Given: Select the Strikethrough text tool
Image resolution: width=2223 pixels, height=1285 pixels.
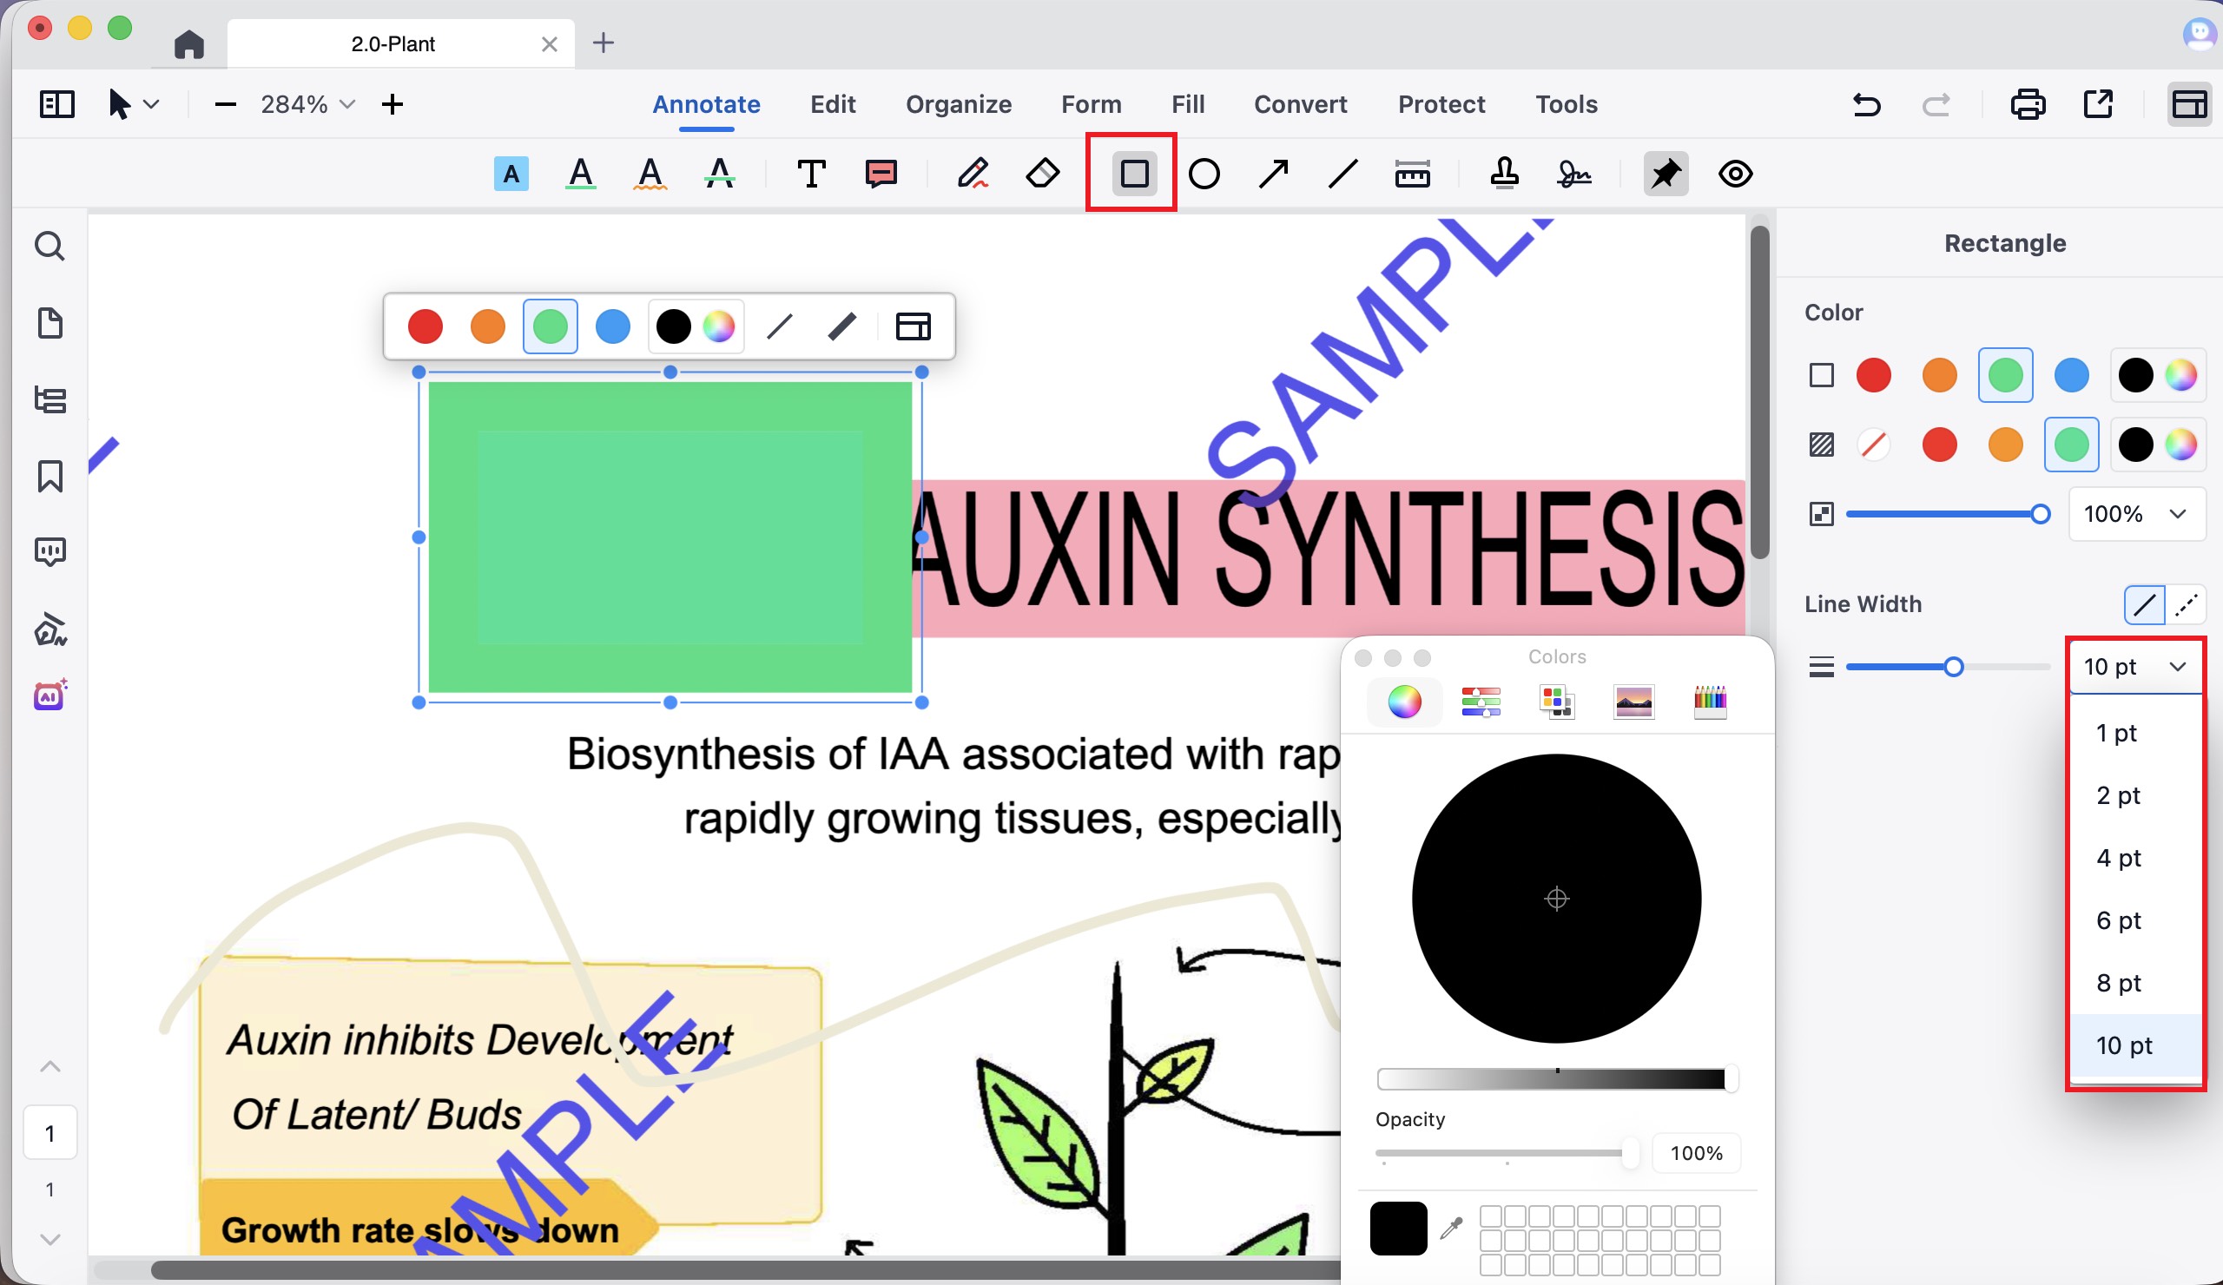Looking at the screenshot, I should pos(720,174).
